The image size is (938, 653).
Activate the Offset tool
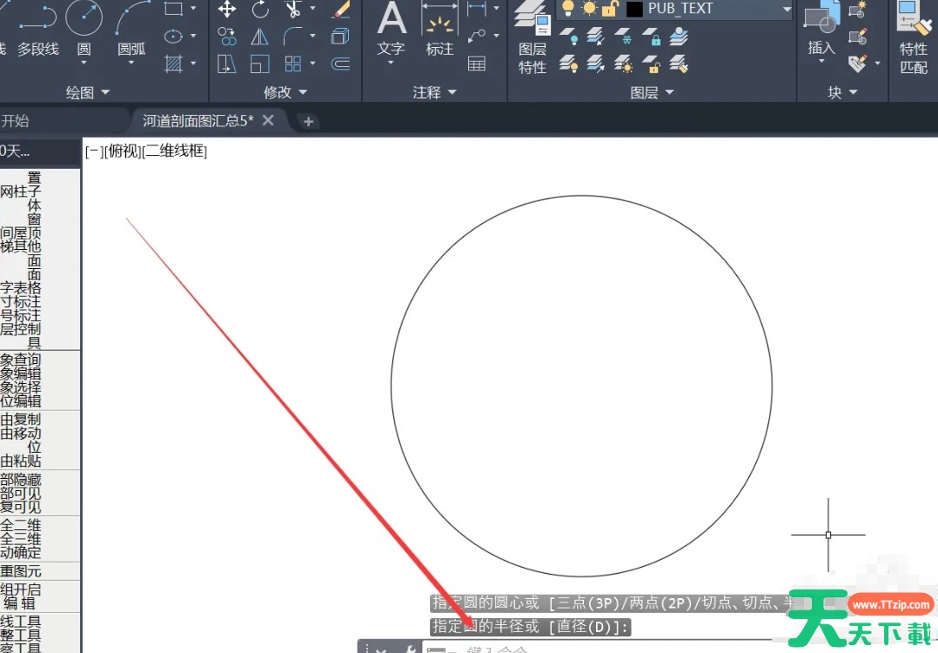click(340, 64)
